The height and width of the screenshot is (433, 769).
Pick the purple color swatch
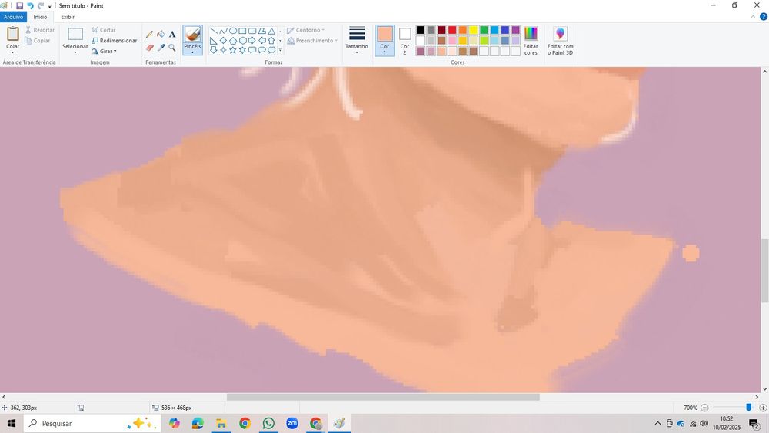(515, 30)
